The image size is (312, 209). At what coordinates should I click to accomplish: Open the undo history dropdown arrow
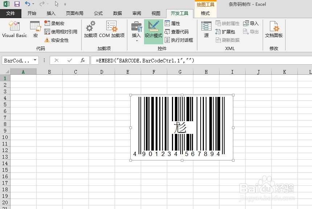pyautogui.click(x=33, y=4)
